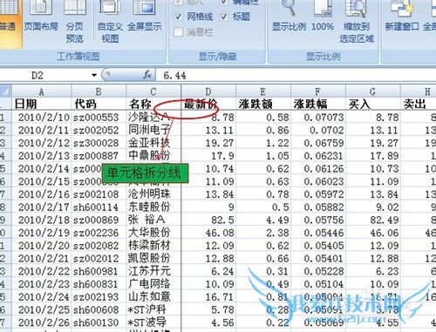Image resolution: width=436 pixels, height=332 pixels.
Task: Select column C header
Action: (x=153, y=91)
